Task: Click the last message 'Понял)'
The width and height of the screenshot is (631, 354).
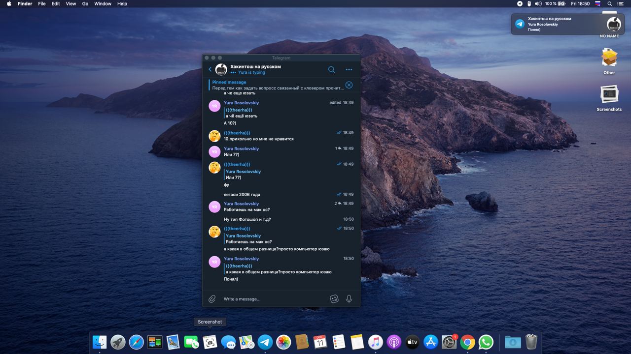Action: click(231, 279)
